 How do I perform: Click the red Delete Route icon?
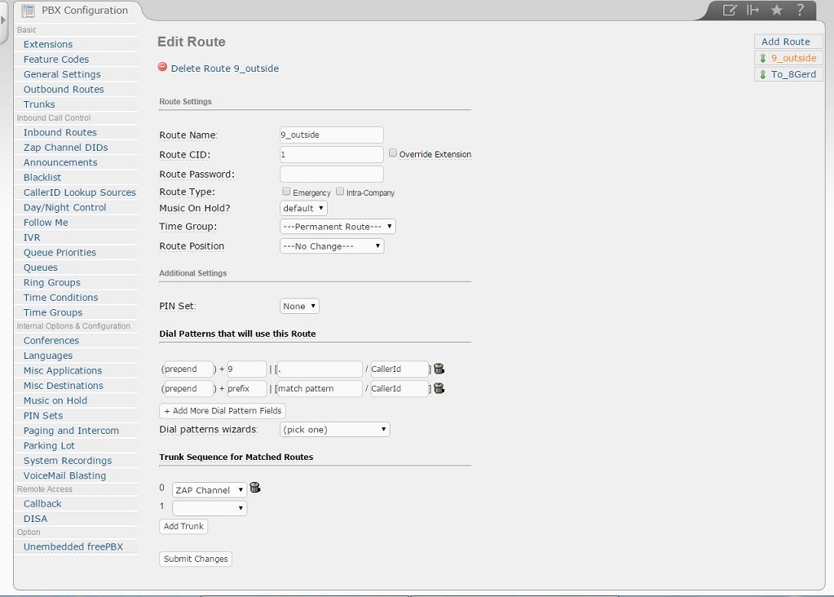pos(163,68)
